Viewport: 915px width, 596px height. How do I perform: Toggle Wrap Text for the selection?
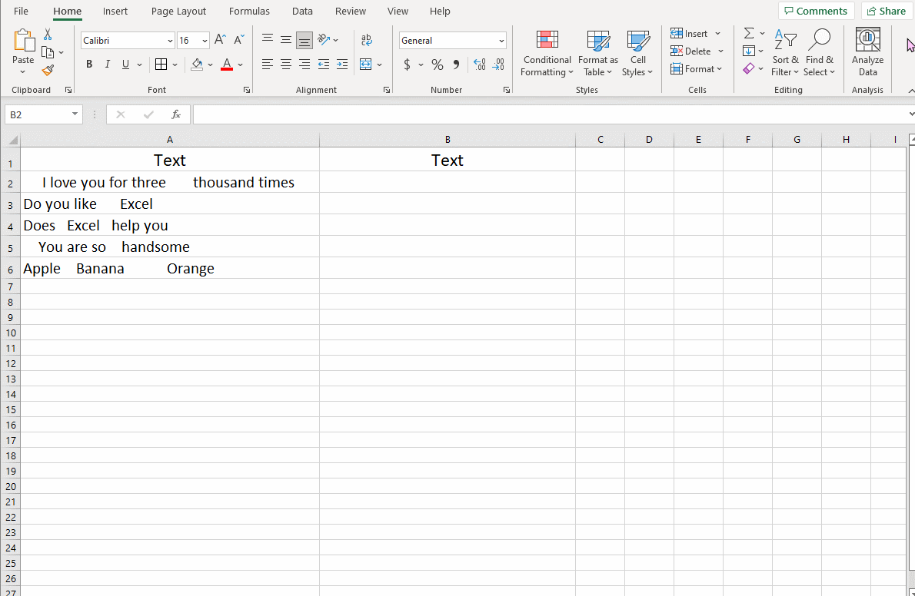pos(367,40)
